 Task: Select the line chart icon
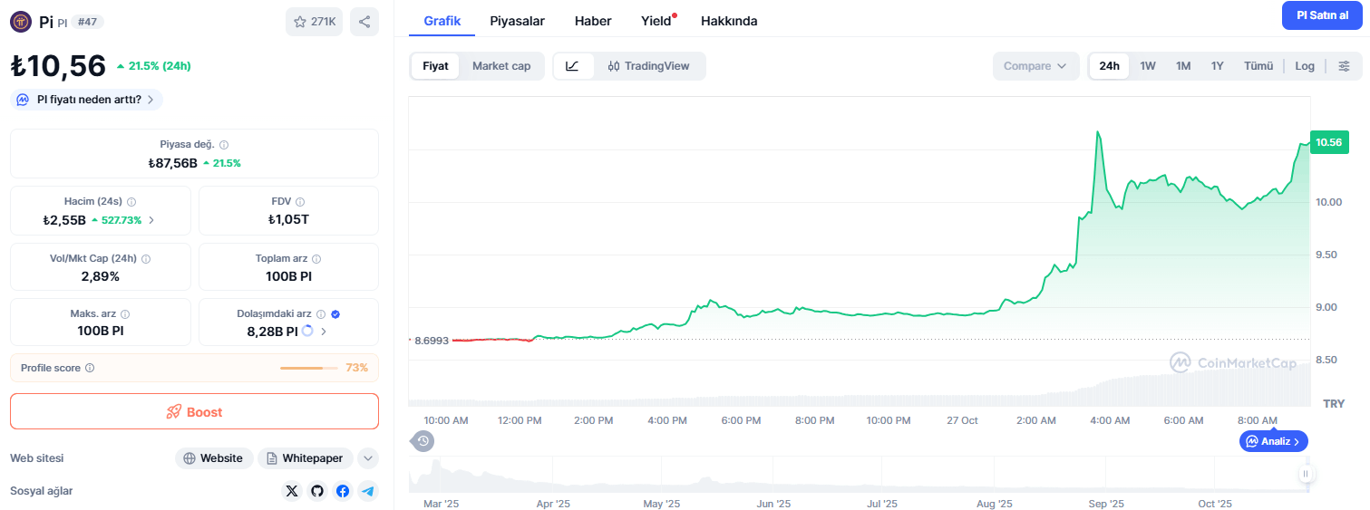click(573, 66)
